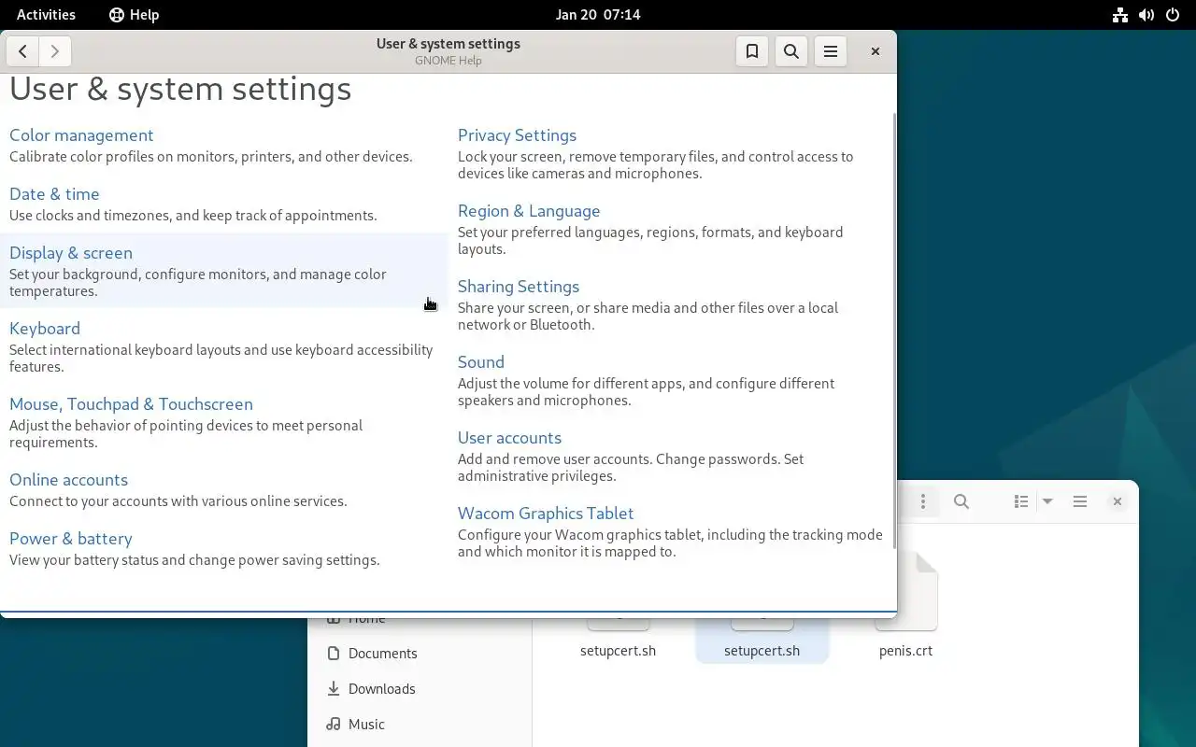Viewport: 1196px width, 747px height.
Task: Switch Files window to list view
Action: click(x=1021, y=501)
